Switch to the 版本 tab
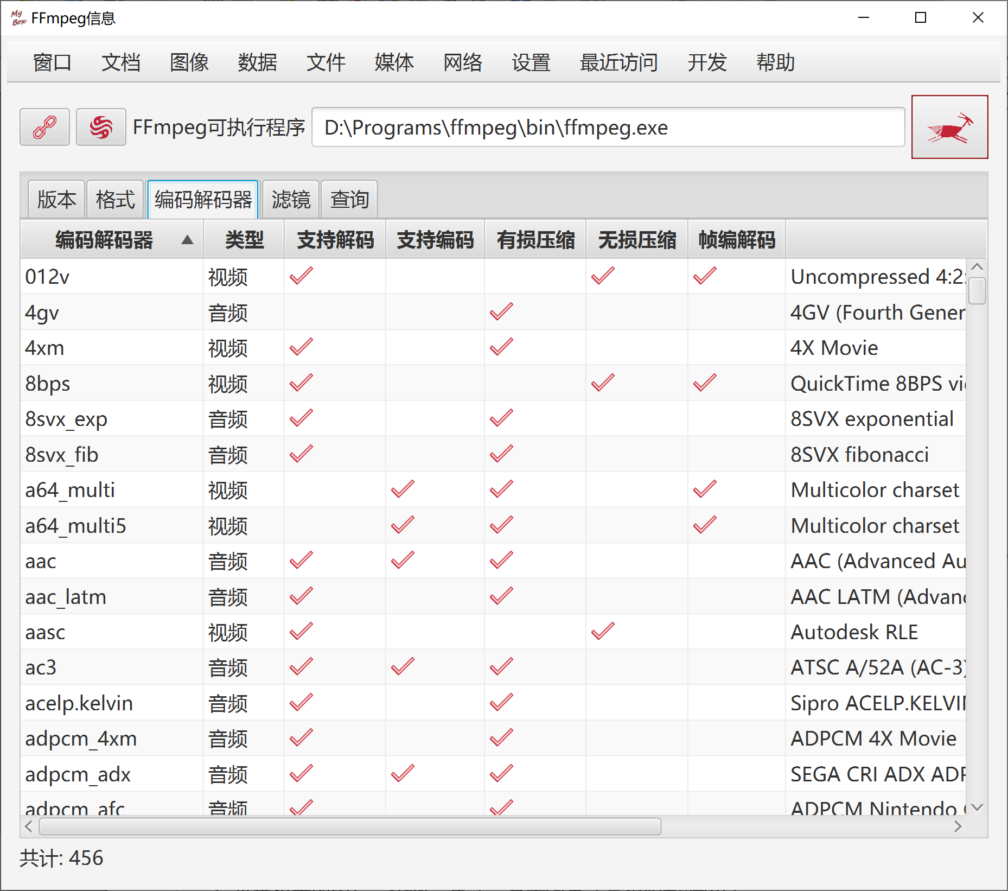1008x891 pixels. click(56, 200)
